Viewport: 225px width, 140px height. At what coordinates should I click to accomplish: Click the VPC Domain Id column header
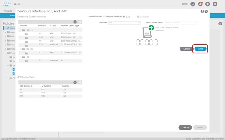tap(26, 86)
